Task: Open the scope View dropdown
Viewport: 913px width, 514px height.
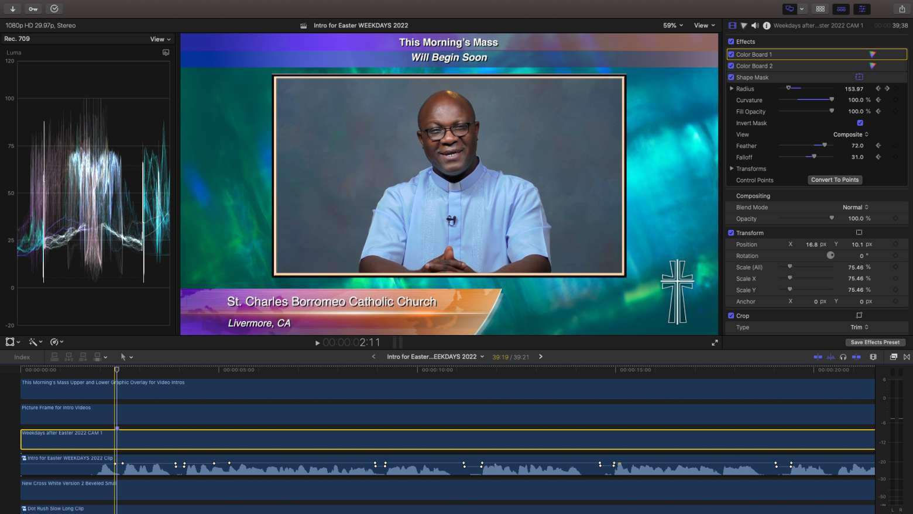Action: (160, 39)
